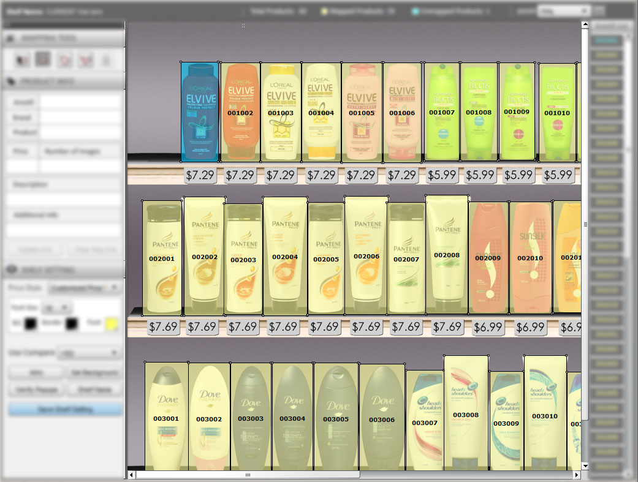This screenshot has width=638, height=482.
Task: Click the Shelf Name button
Action: 93,390
